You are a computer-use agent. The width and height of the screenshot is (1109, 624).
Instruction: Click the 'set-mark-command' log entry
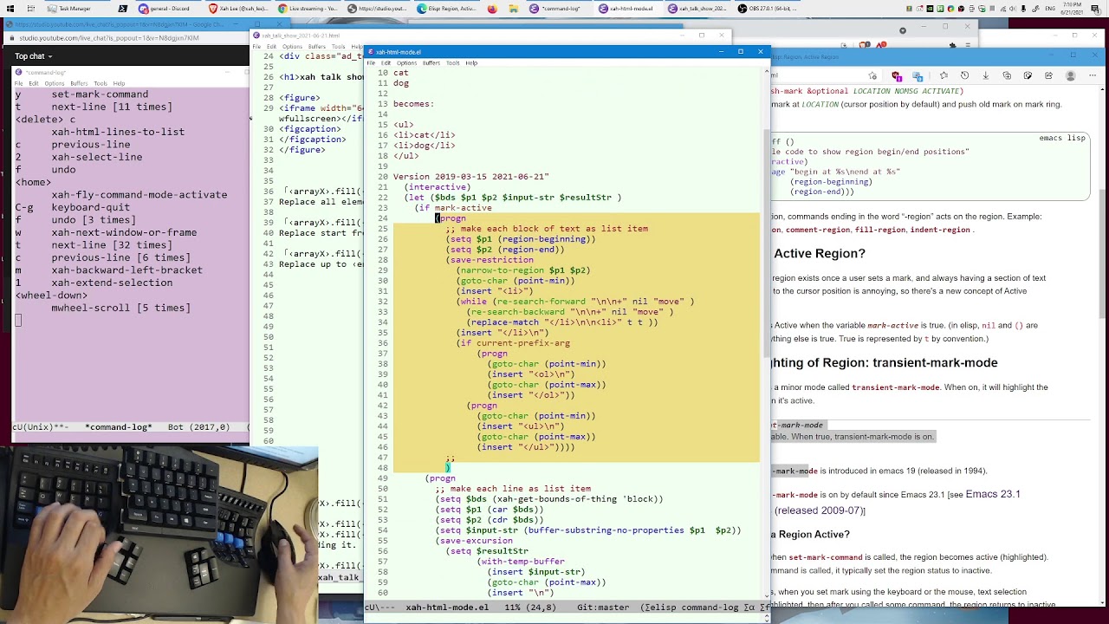pos(100,94)
